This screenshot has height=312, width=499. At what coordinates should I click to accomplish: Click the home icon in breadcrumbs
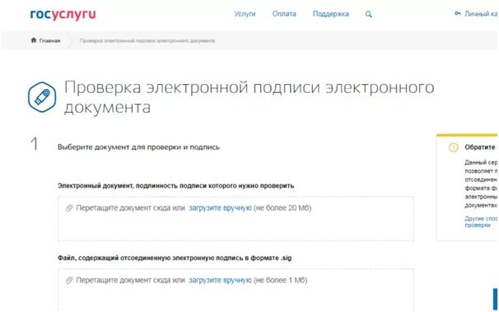pyautogui.click(x=34, y=40)
